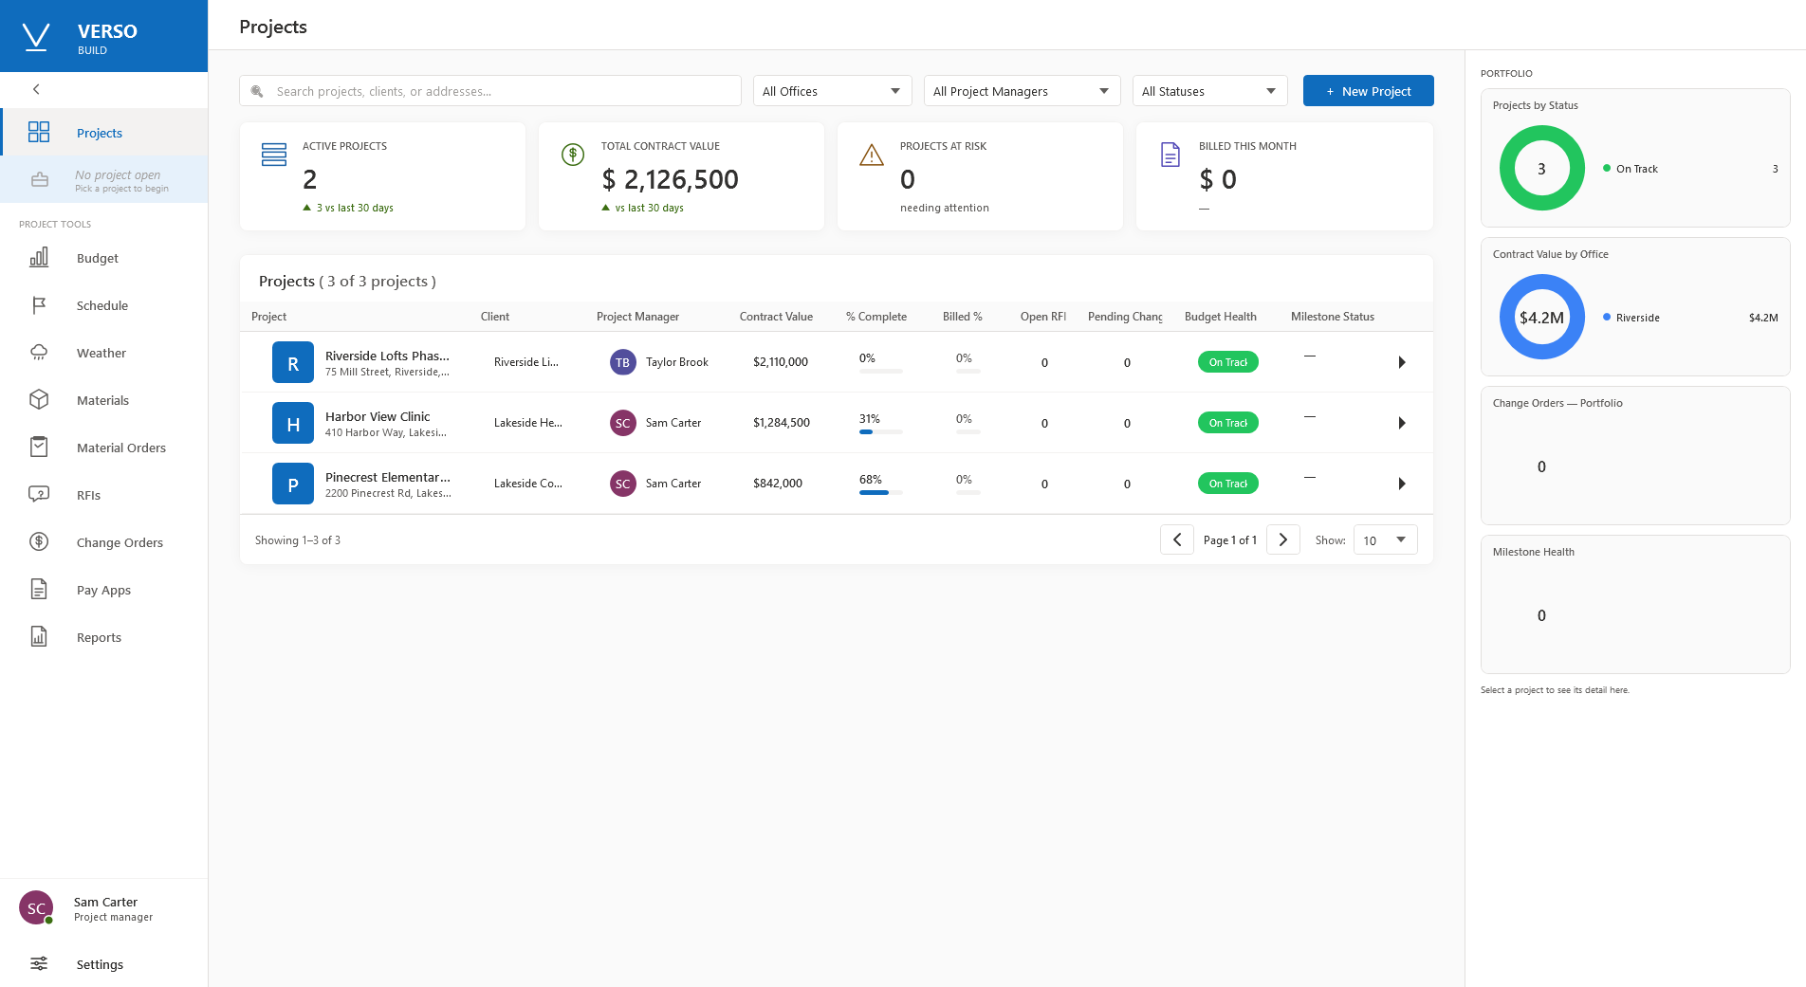Click the Harbor View Clinic 'H' icon
This screenshot has width=1806, height=987.
click(x=293, y=423)
